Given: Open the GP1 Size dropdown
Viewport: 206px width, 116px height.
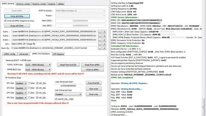Looking at the screenshot, I should tap(21, 83).
